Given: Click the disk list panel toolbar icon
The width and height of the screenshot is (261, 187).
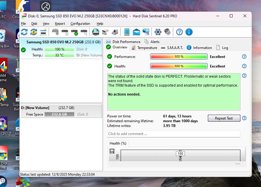Looking at the screenshot, I should (x=43, y=32).
